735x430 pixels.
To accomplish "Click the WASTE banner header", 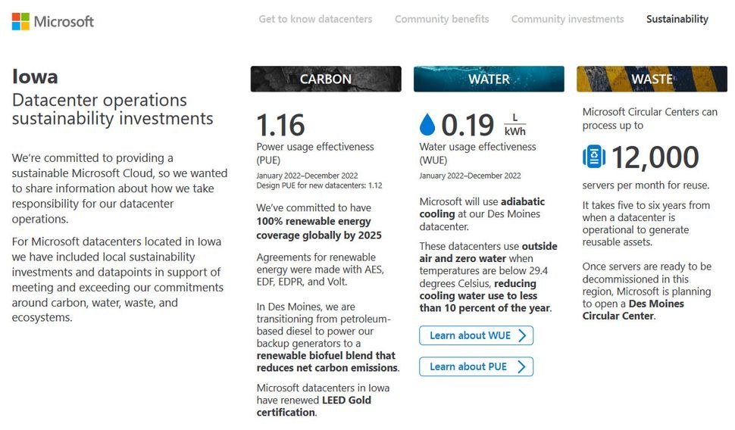I will 652,79.
